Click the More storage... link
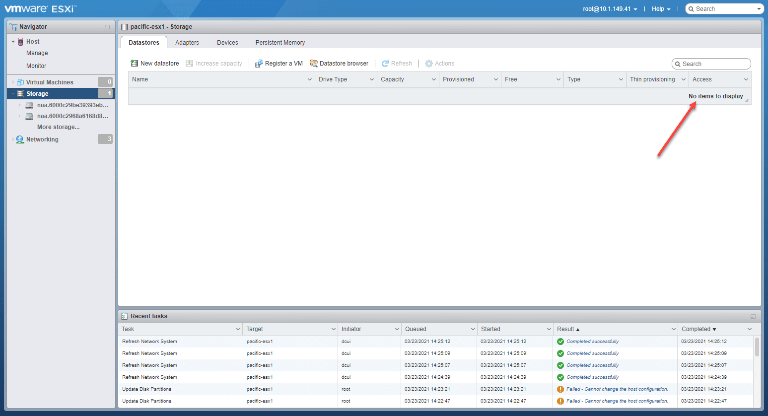Viewport: 768px width, 416px height. click(58, 127)
